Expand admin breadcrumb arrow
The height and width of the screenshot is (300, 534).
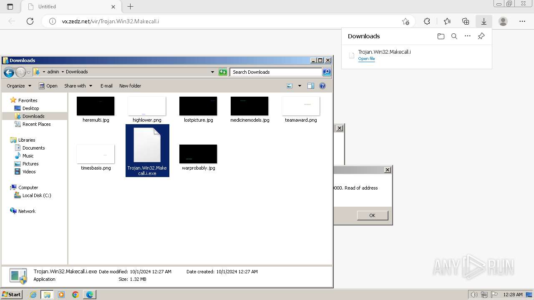coord(63,72)
